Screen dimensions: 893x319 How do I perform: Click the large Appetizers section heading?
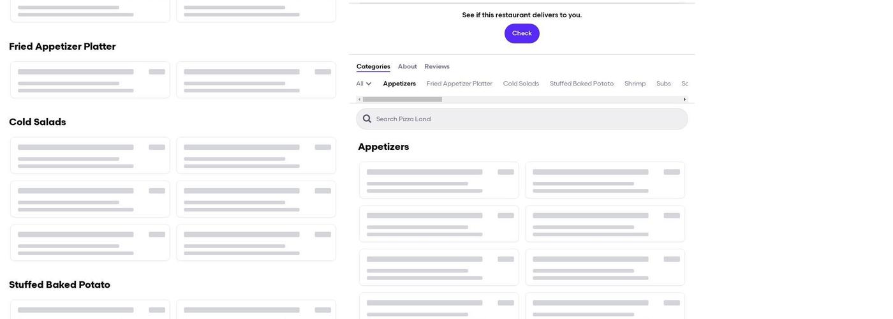click(x=383, y=147)
